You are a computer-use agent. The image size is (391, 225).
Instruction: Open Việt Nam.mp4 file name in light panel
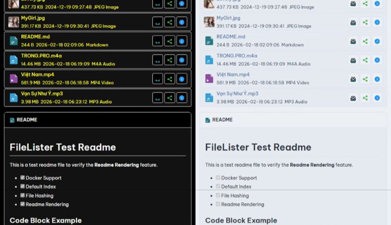(x=233, y=74)
